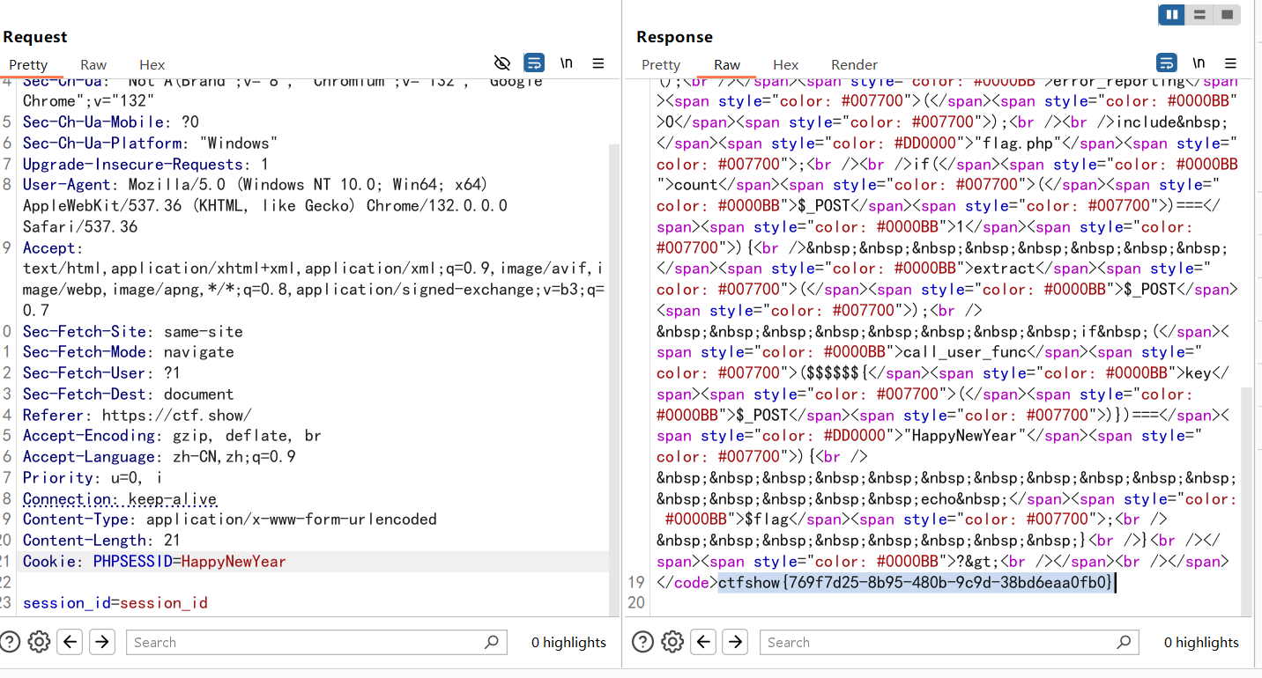Expand the Request editor hamburger menu
1262x678 pixels.
tap(598, 63)
